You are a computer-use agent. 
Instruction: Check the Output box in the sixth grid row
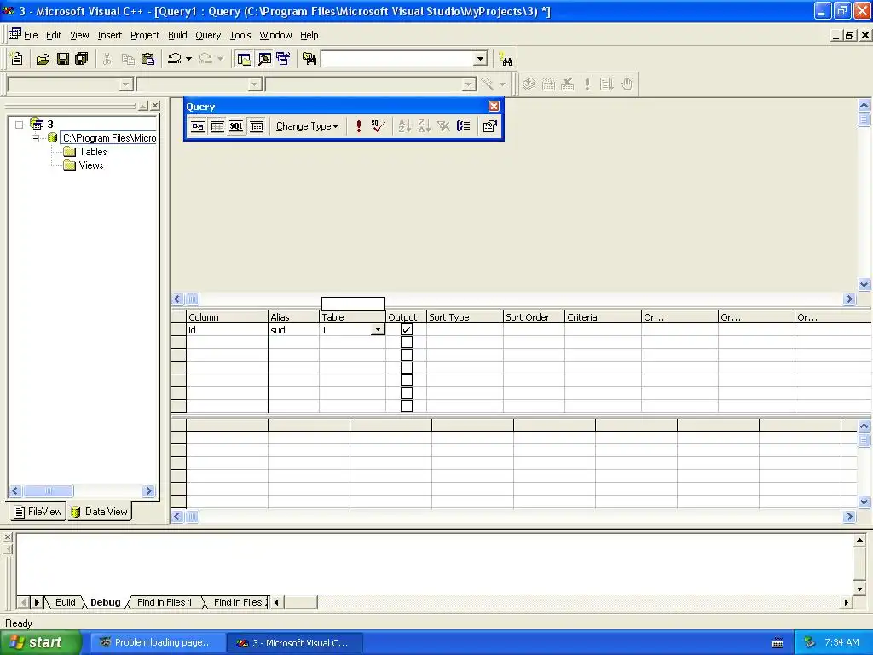point(407,394)
